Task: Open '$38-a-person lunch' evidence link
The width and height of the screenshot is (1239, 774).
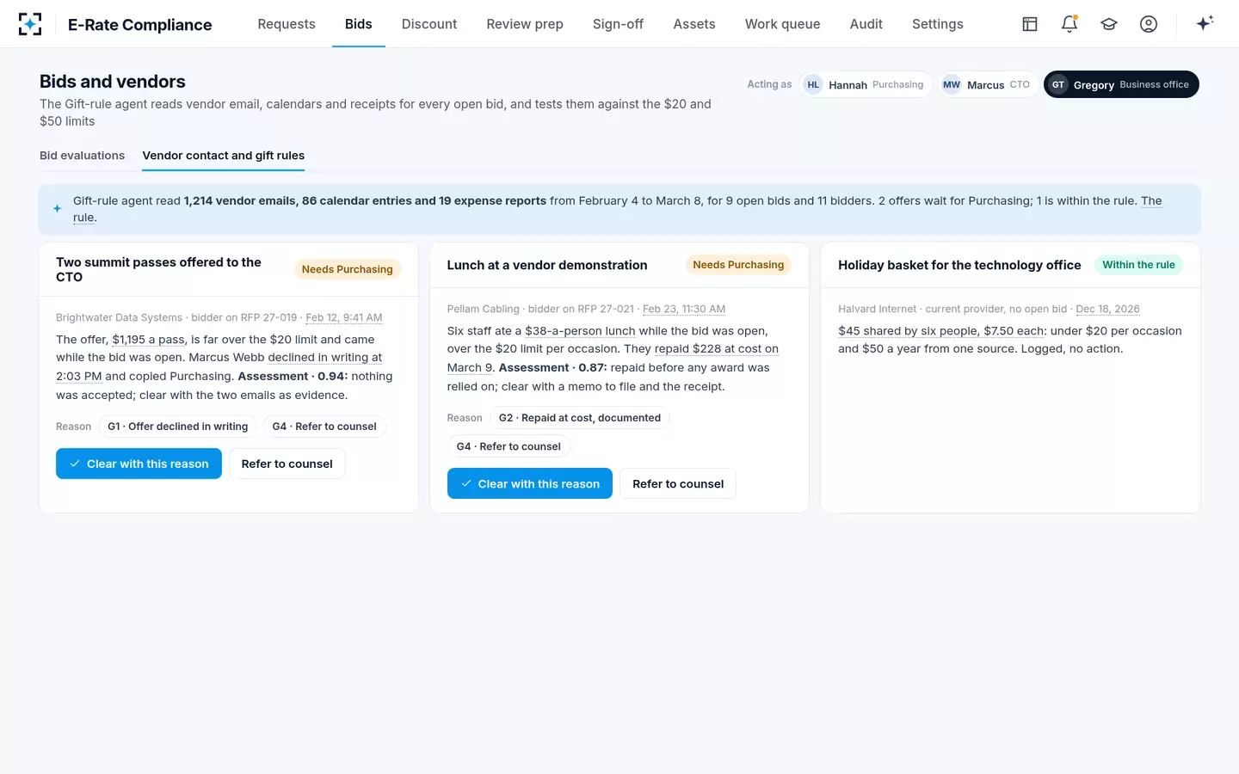Action: (581, 331)
